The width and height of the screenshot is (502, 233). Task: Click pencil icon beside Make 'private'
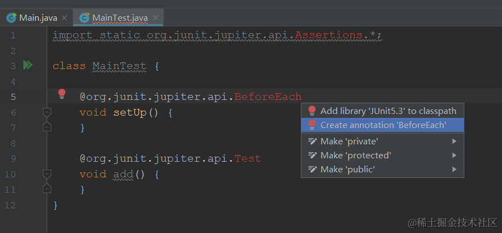313,141
